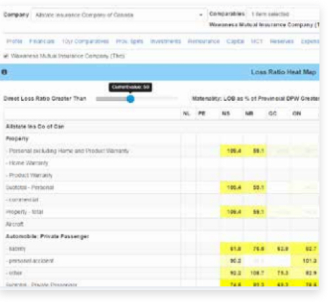Click NS cell in Subtotal - Personal row
Viewport: 328px width, 302px height.
232,187
